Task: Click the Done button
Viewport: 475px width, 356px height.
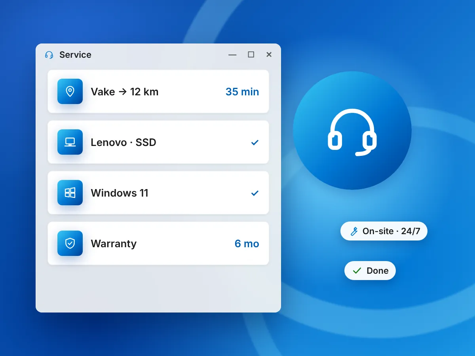Action: click(x=370, y=271)
